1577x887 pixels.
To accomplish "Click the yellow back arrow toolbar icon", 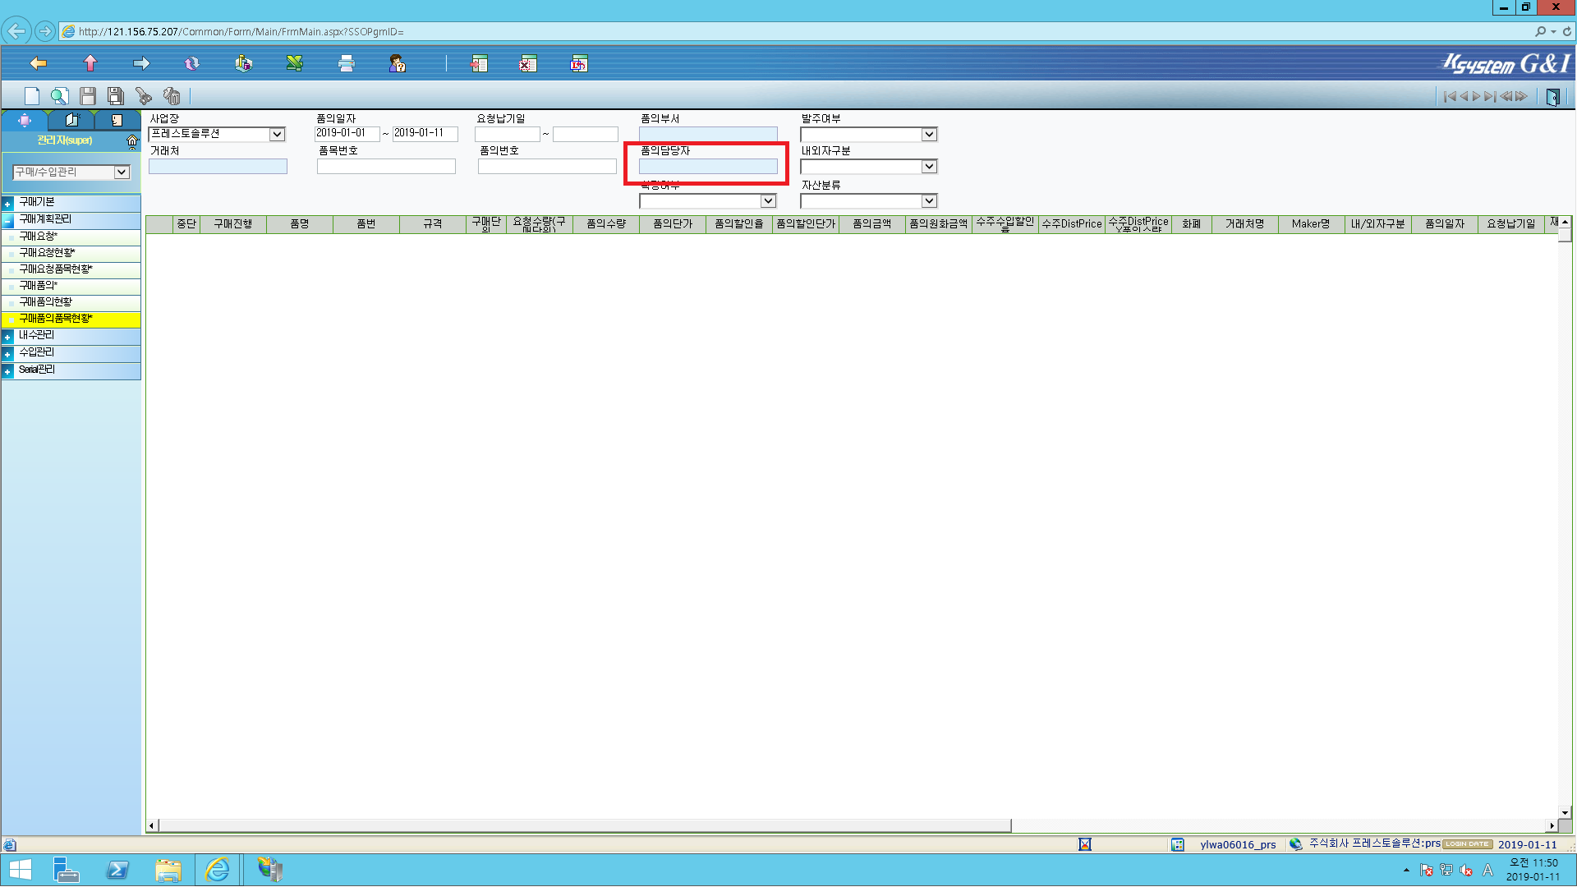I will (38, 63).
